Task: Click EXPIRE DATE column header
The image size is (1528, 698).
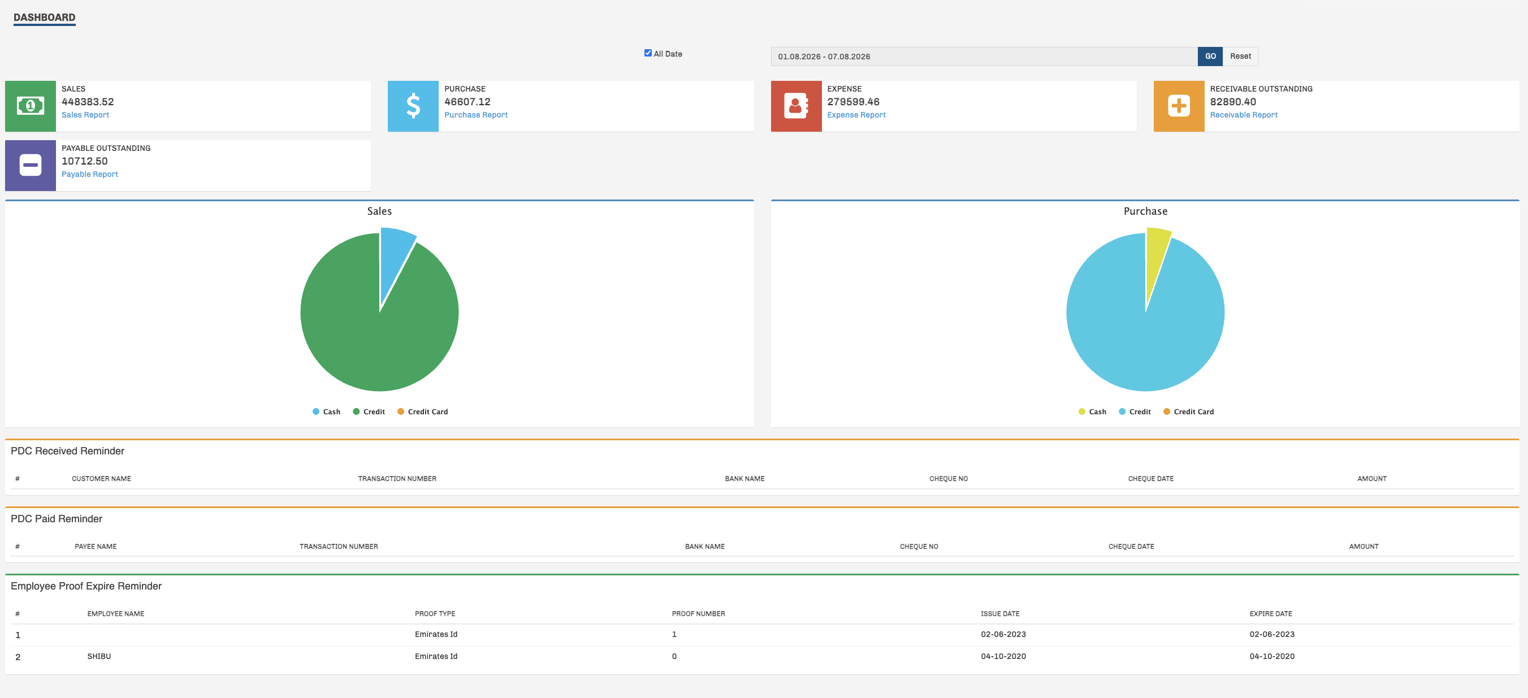Action: [1271, 614]
